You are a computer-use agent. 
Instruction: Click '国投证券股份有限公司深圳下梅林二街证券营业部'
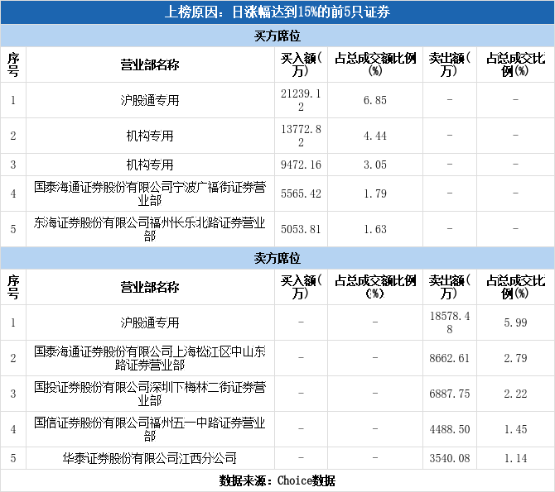150,394
